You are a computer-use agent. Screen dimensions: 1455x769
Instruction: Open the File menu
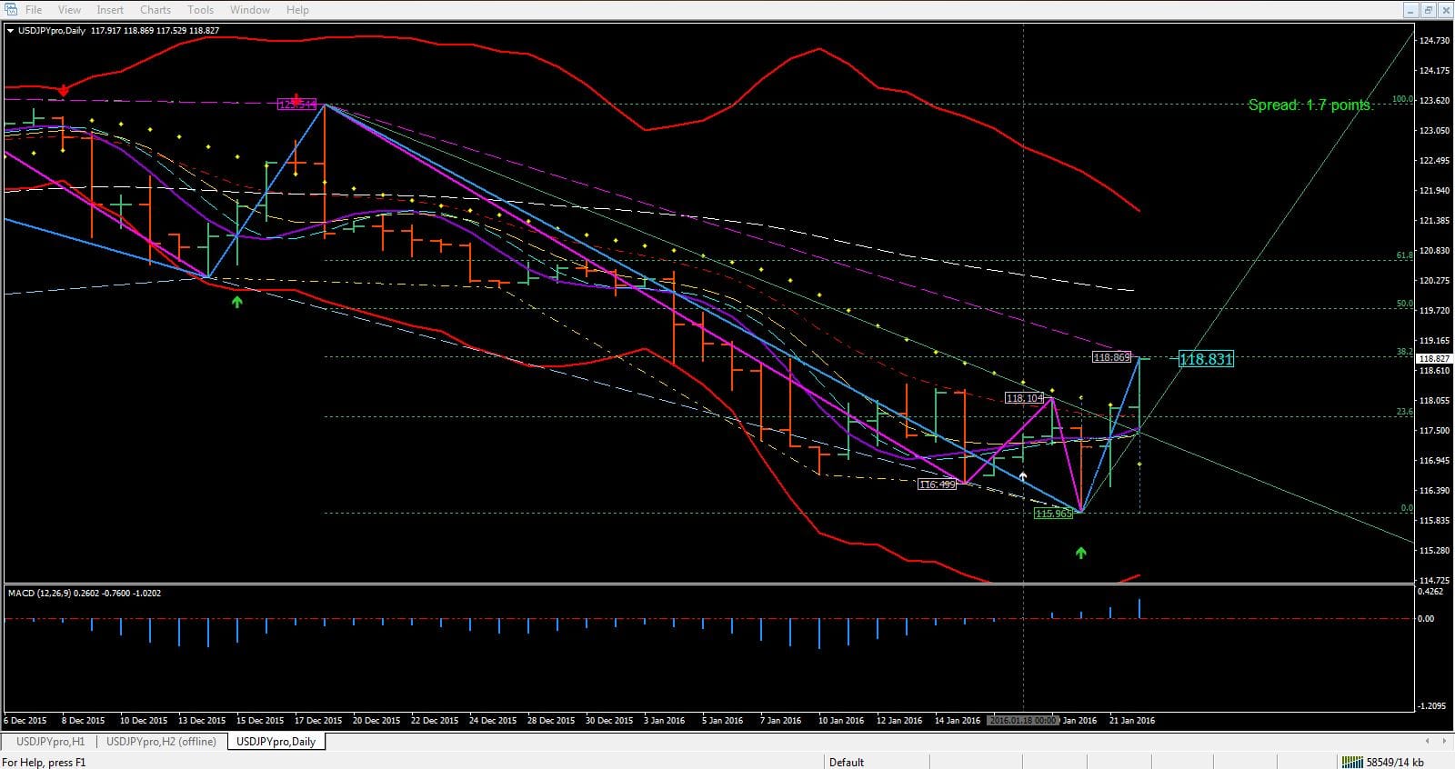click(x=34, y=10)
